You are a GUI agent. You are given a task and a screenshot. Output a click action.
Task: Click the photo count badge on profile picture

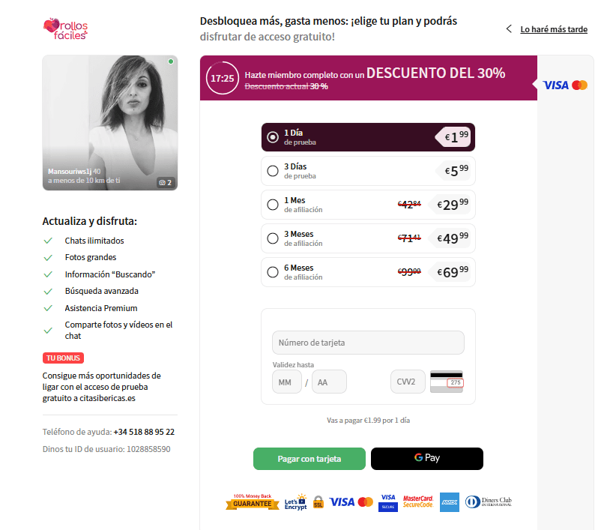coord(166,183)
